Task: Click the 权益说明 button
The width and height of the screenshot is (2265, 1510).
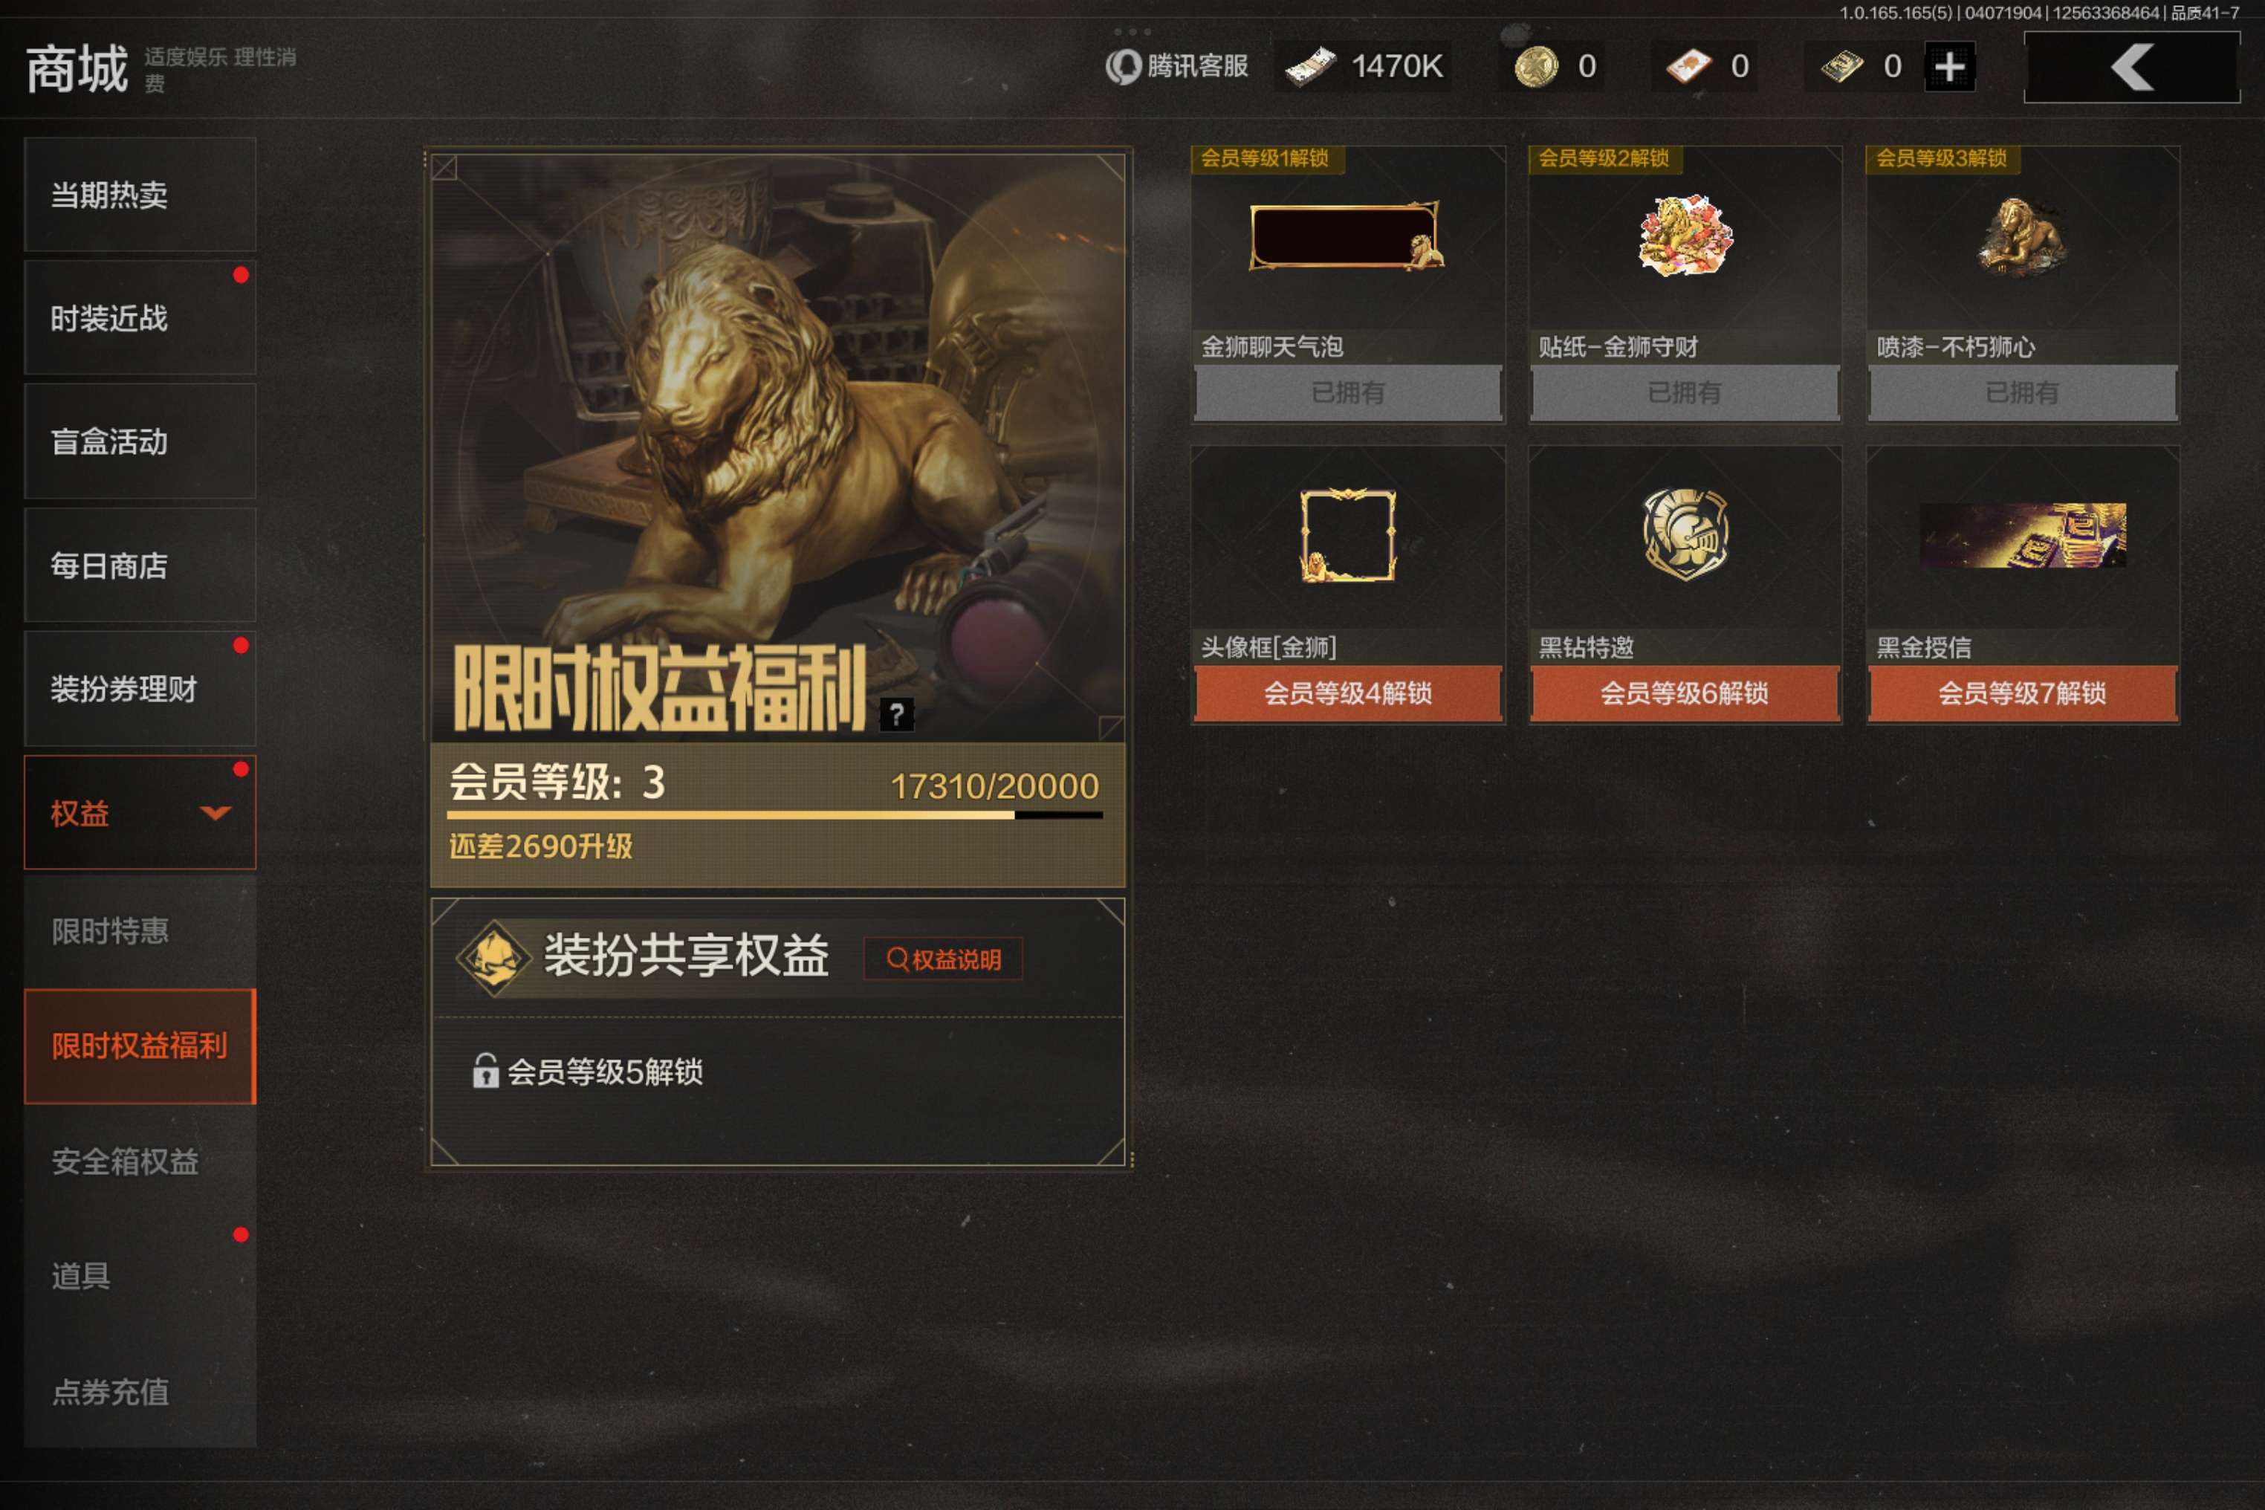Action: pos(943,959)
